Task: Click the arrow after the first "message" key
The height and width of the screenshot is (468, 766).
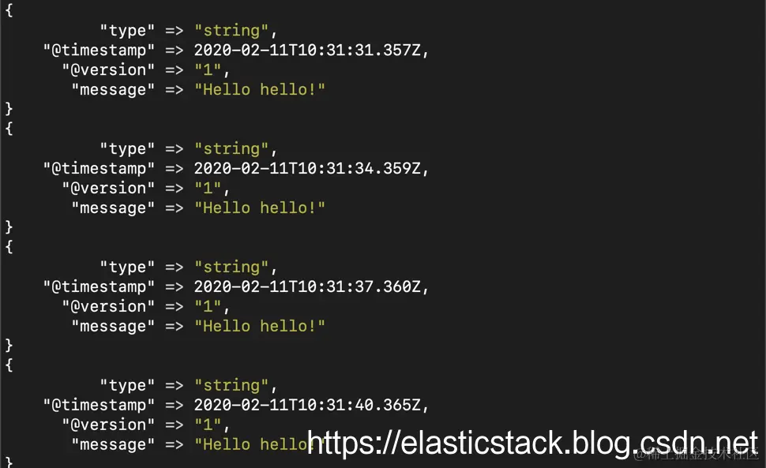Action: point(174,90)
